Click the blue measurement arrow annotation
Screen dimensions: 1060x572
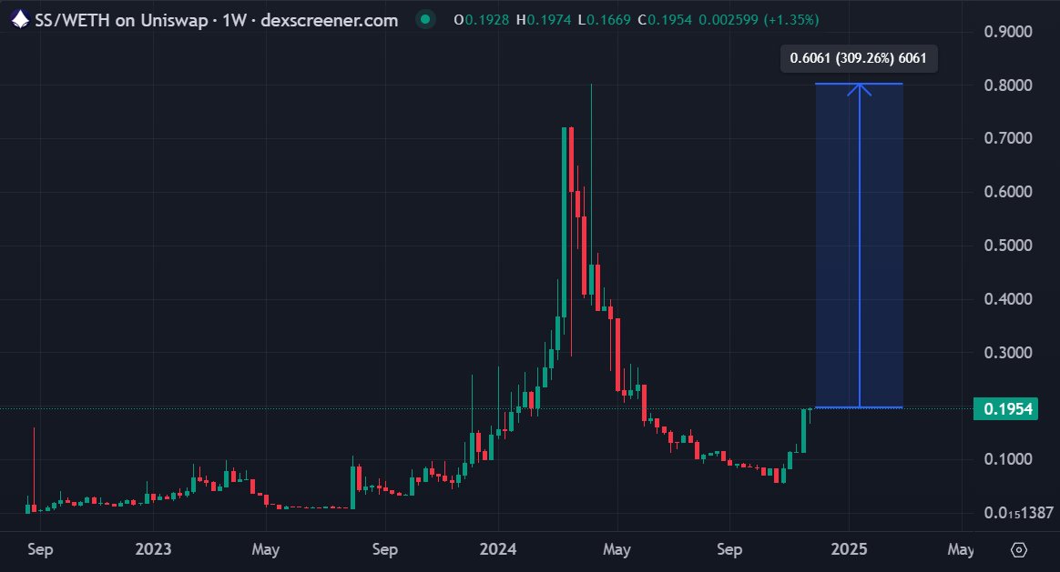[x=860, y=246]
